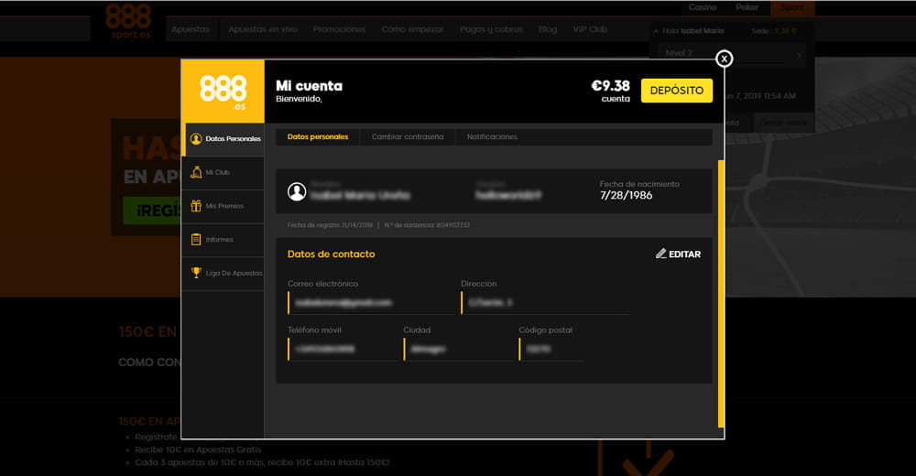
Task: Click the user avatar icon in profile
Action: point(297,191)
